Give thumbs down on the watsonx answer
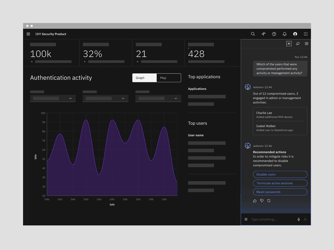 [x=262, y=201]
